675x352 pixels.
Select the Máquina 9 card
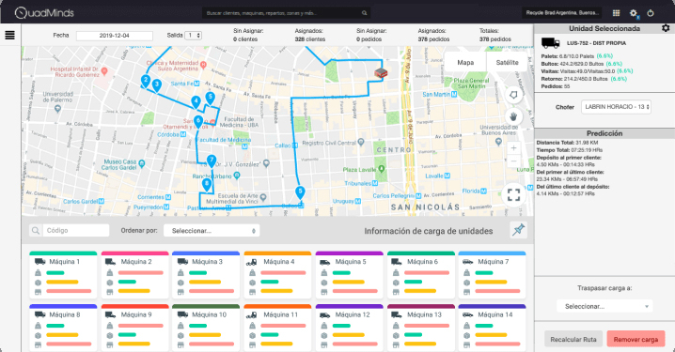click(x=134, y=328)
